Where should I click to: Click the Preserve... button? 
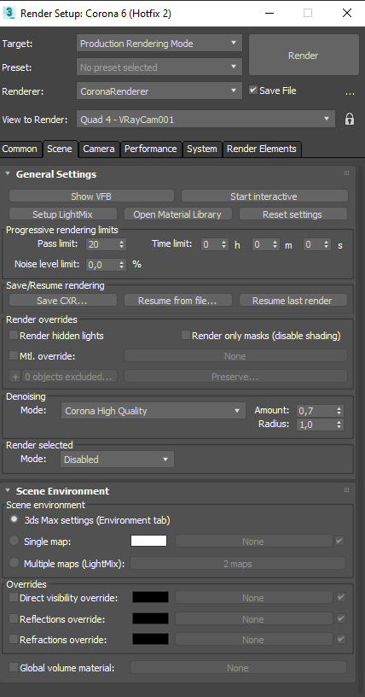tap(235, 377)
